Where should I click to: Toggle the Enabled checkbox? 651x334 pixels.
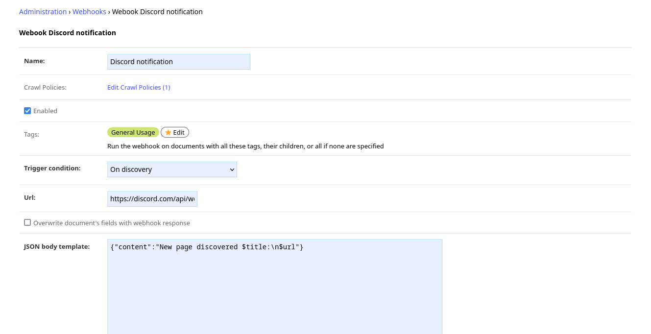pyautogui.click(x=27, y=111)
